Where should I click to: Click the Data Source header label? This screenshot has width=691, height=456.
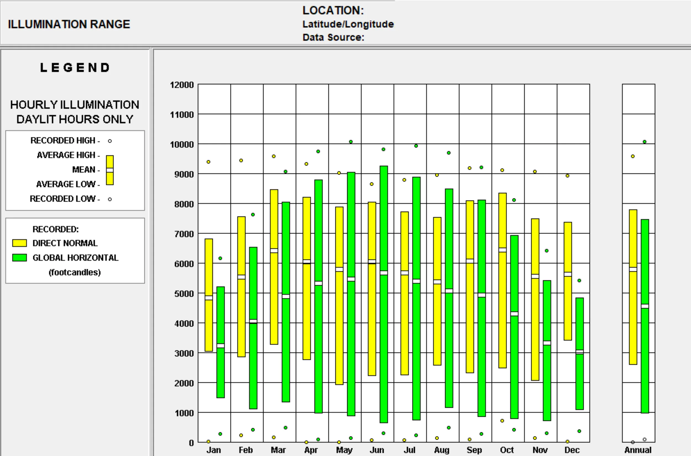coord(333,37)
